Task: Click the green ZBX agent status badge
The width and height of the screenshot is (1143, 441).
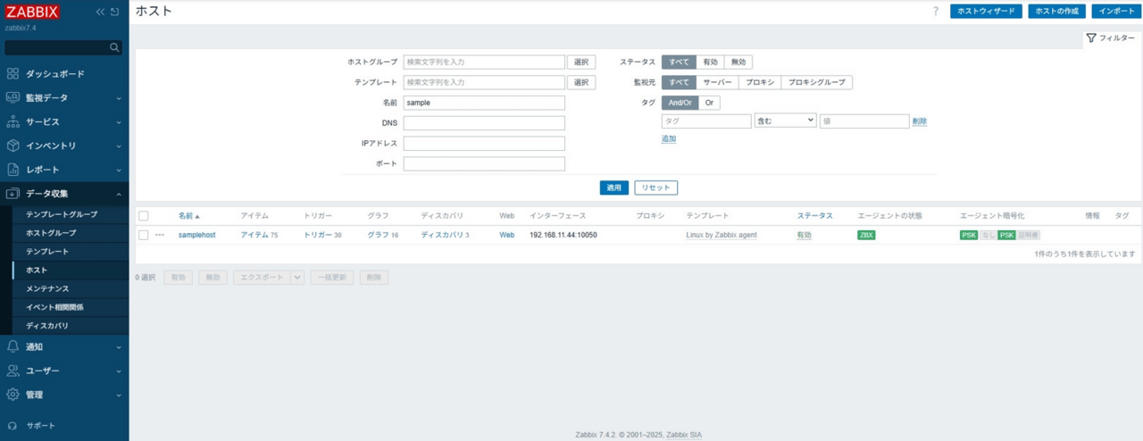Action: 865,235
